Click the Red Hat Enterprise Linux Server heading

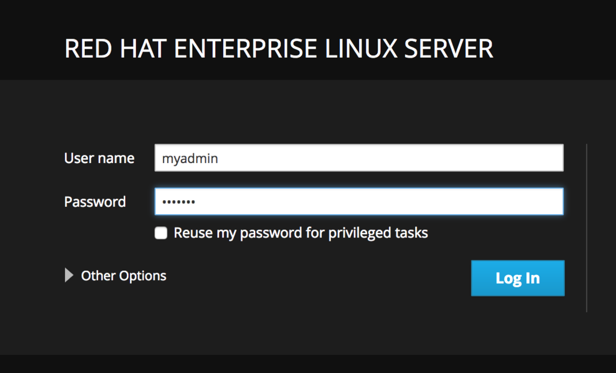pos(279,49)
